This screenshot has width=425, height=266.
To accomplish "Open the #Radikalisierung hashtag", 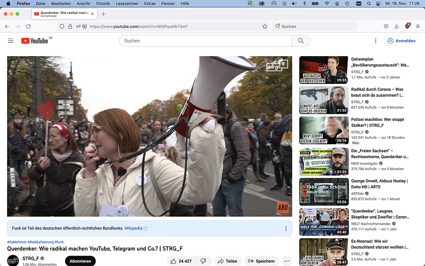I will point(41,242).
